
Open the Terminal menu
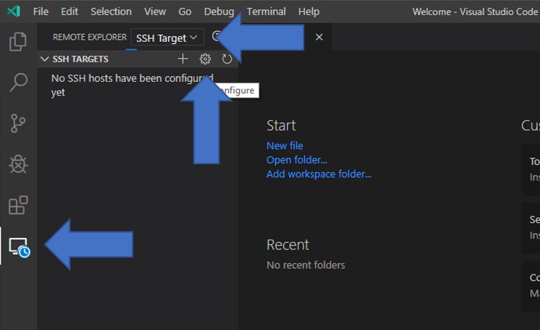coord(266,12)
